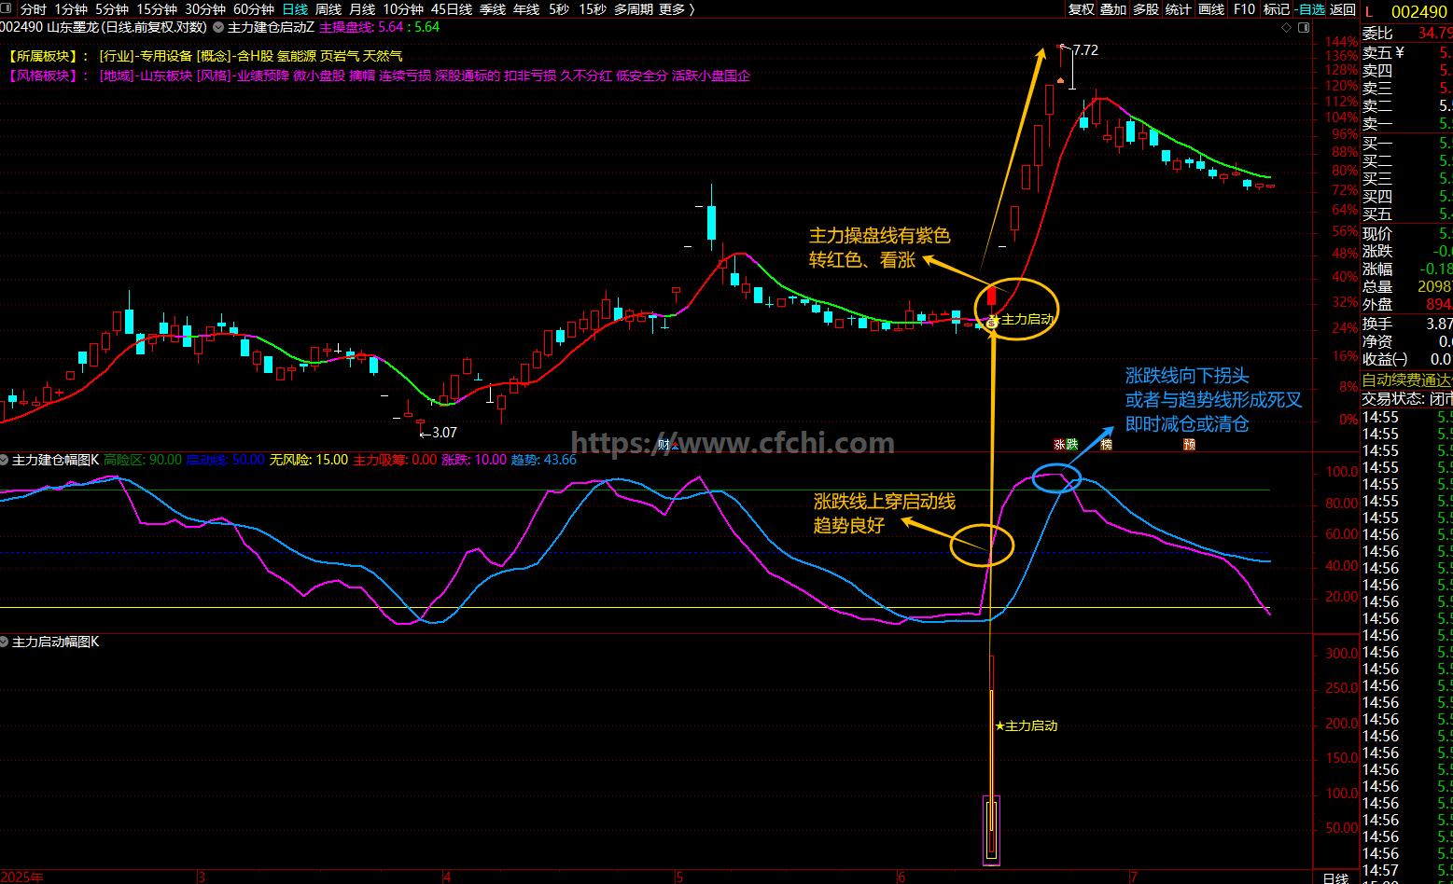Viewport: 1453px width, 884px height.
Task: Click the 微小盘股 style tag
Action: click(x=319, y=76)
